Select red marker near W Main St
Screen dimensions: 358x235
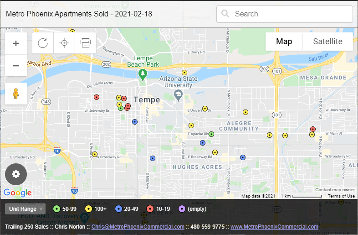pos(313,129)
